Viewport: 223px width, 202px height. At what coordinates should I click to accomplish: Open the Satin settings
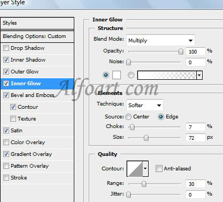pyautogui.click(x=17, y=131)
